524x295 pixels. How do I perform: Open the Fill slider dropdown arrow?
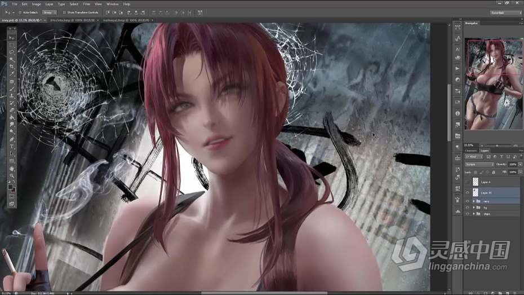pyautogui.click(x=520, y=172)
